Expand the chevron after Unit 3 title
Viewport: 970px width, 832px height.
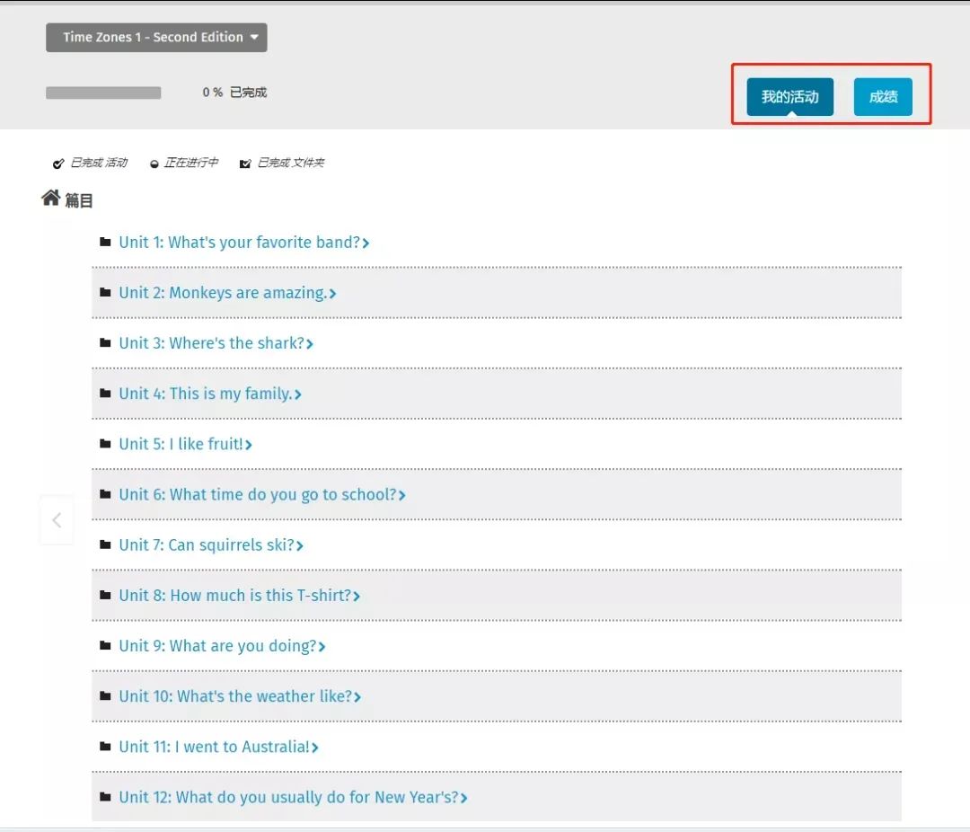tap(309, 344)
